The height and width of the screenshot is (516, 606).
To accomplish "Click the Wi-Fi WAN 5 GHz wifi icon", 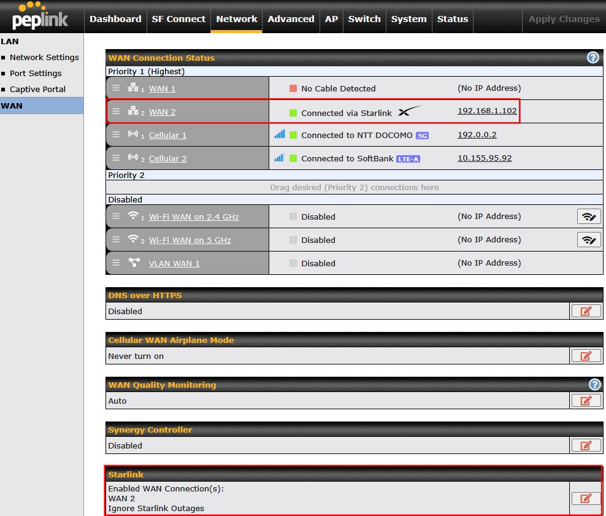I will (x=133, y=239).
